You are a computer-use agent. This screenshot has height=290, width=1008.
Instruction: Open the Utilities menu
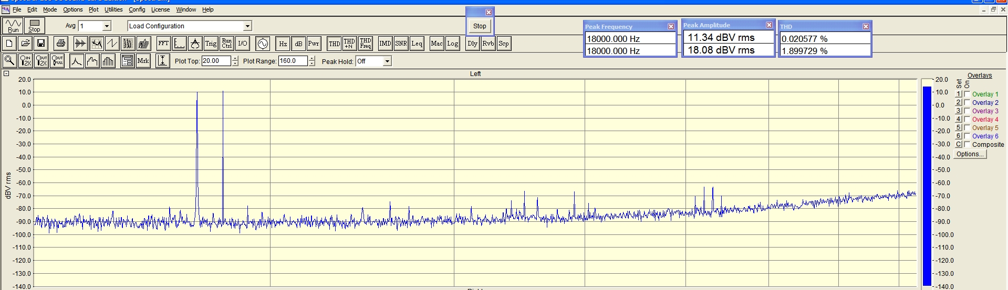point(113,9)
